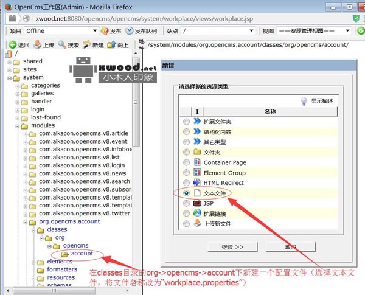
Task: Click the JSP file type icon
Action: click(x=197, y=203)
